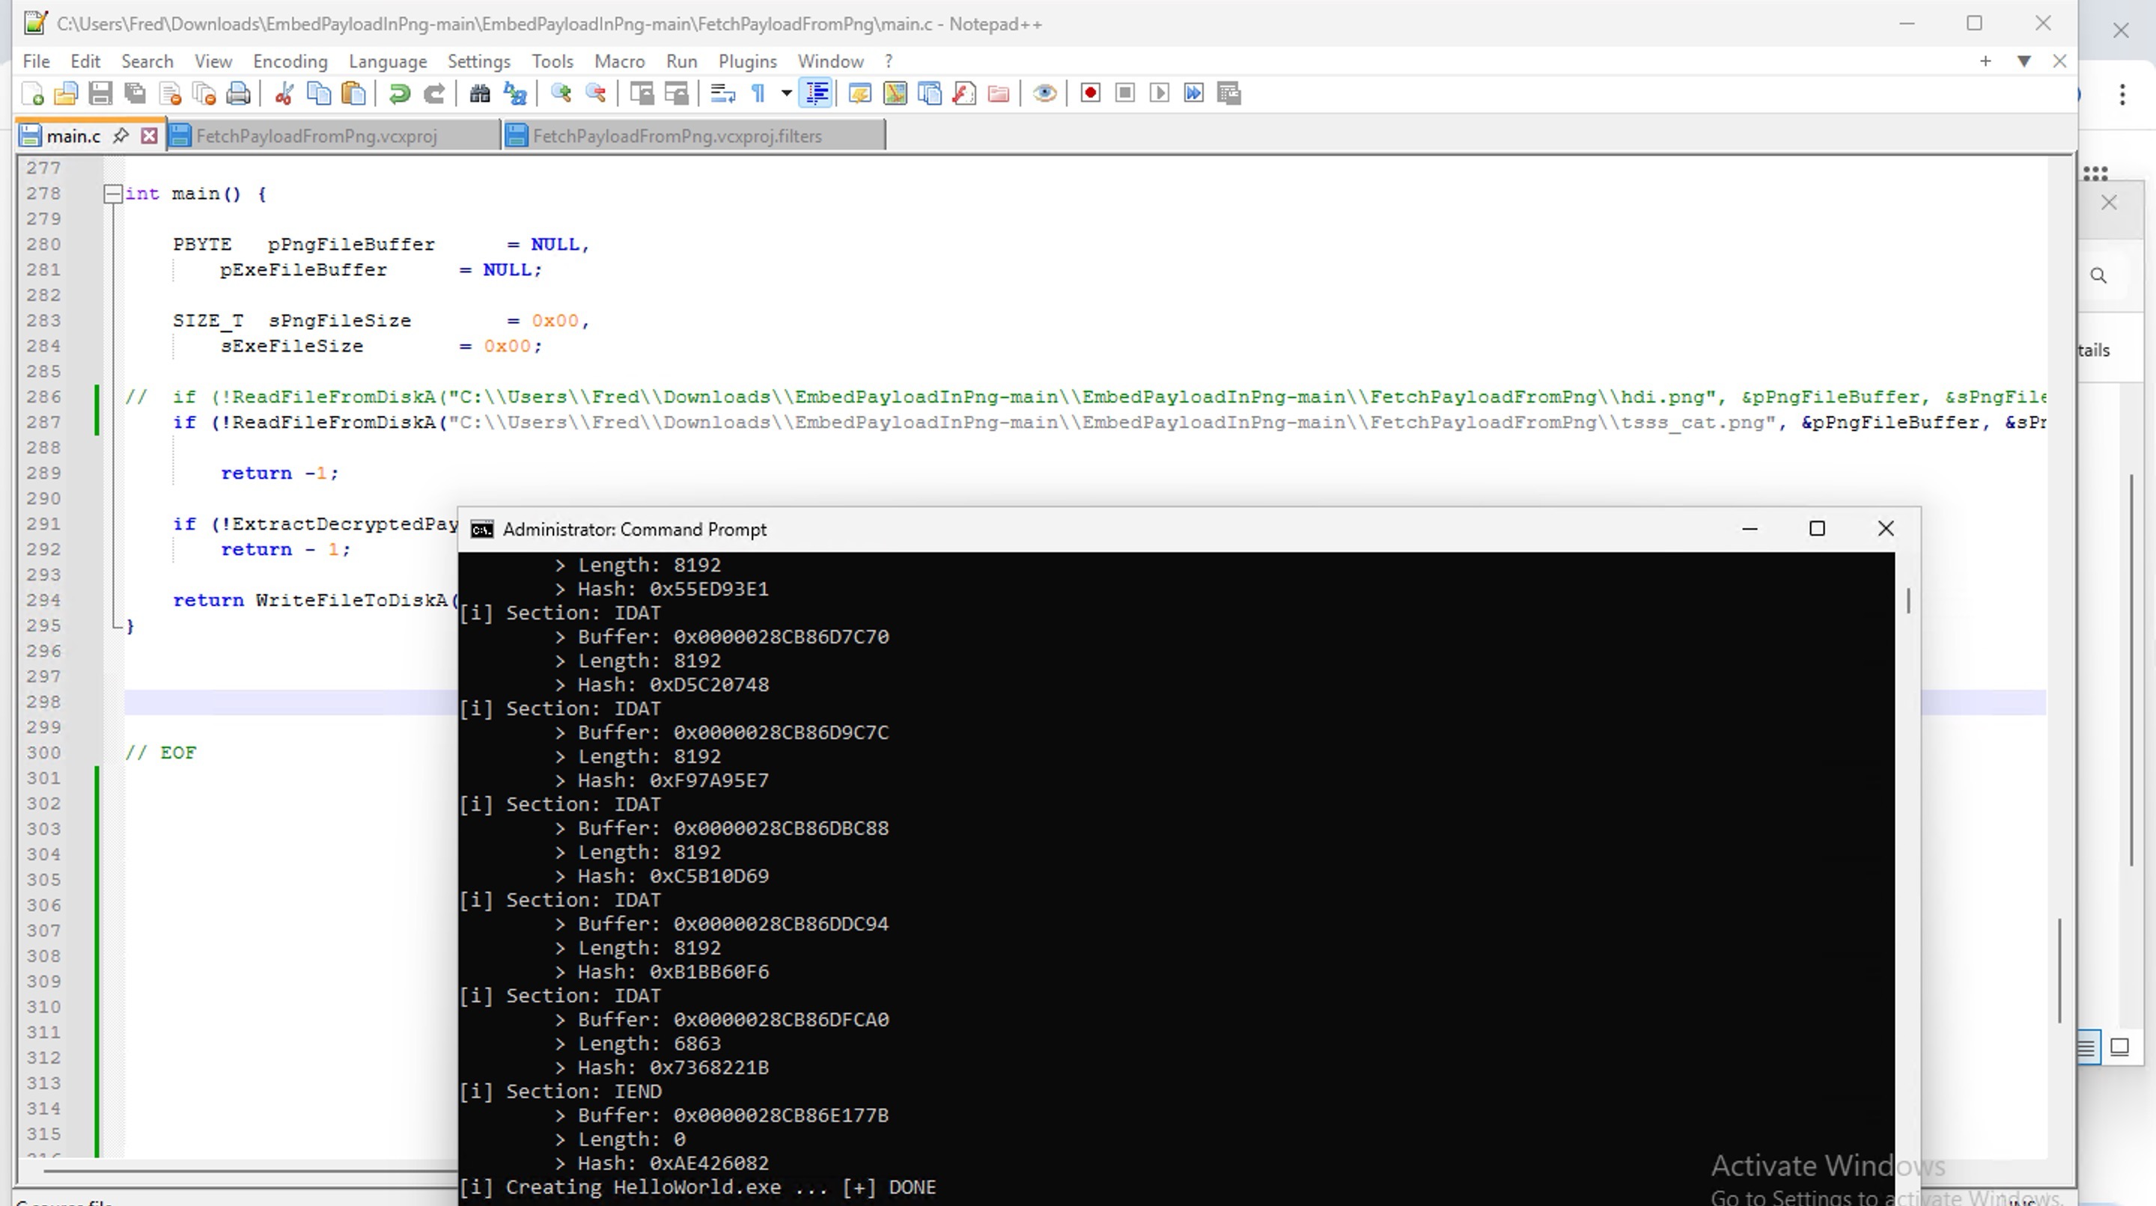
Task: Switch to FetchPayloadFromPng.vcxproj.filters tab
Action: click(694, 135)
